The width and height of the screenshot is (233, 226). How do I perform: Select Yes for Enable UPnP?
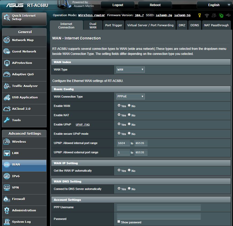[119, 124]
